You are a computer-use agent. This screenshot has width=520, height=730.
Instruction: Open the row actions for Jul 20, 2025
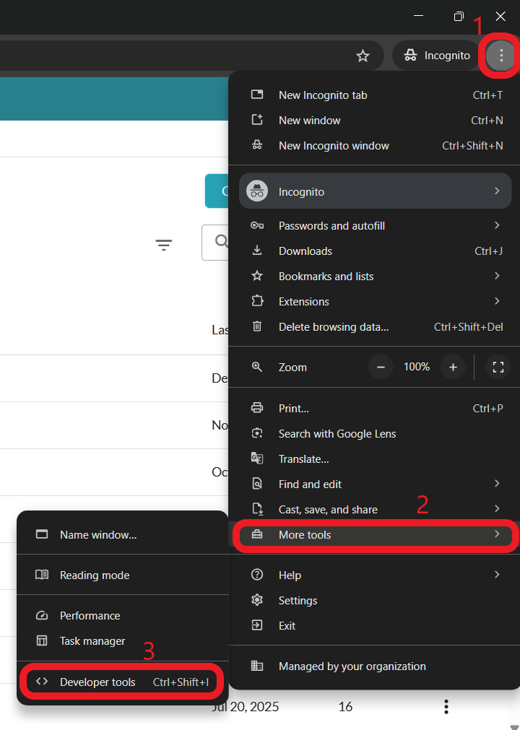pos(446,706)
